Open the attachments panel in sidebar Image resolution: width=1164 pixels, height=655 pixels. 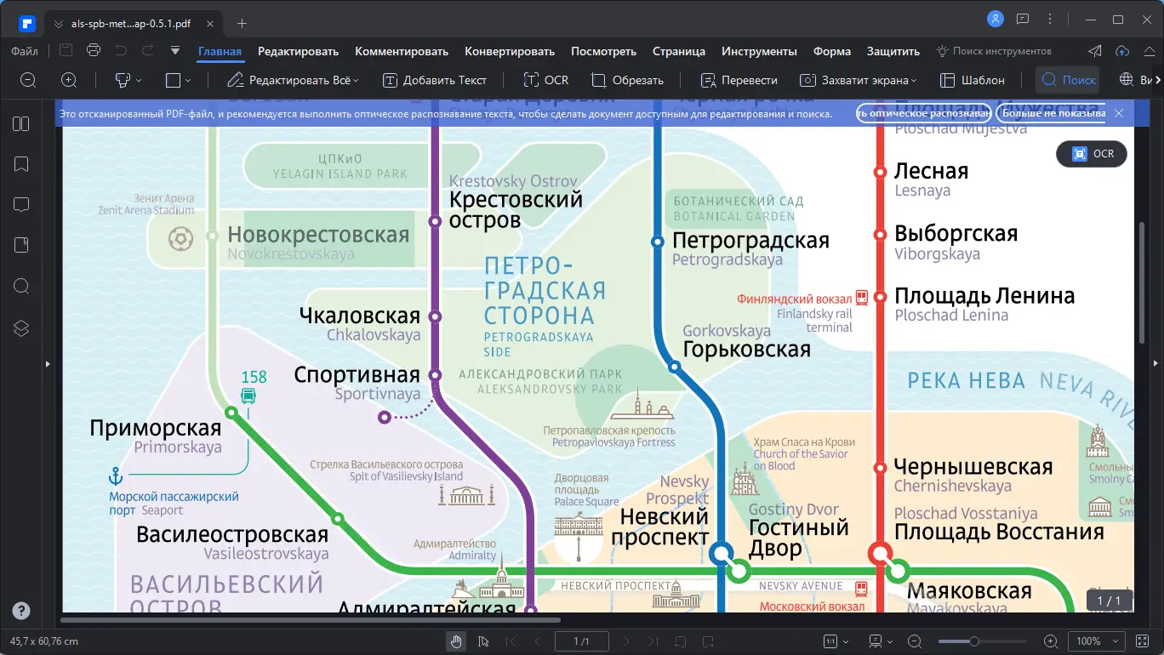pos(20,244)
